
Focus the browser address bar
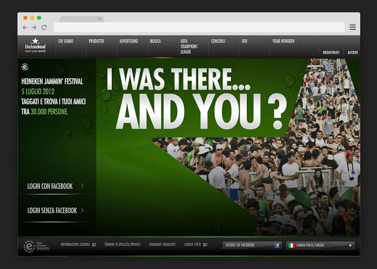(199, 27)
